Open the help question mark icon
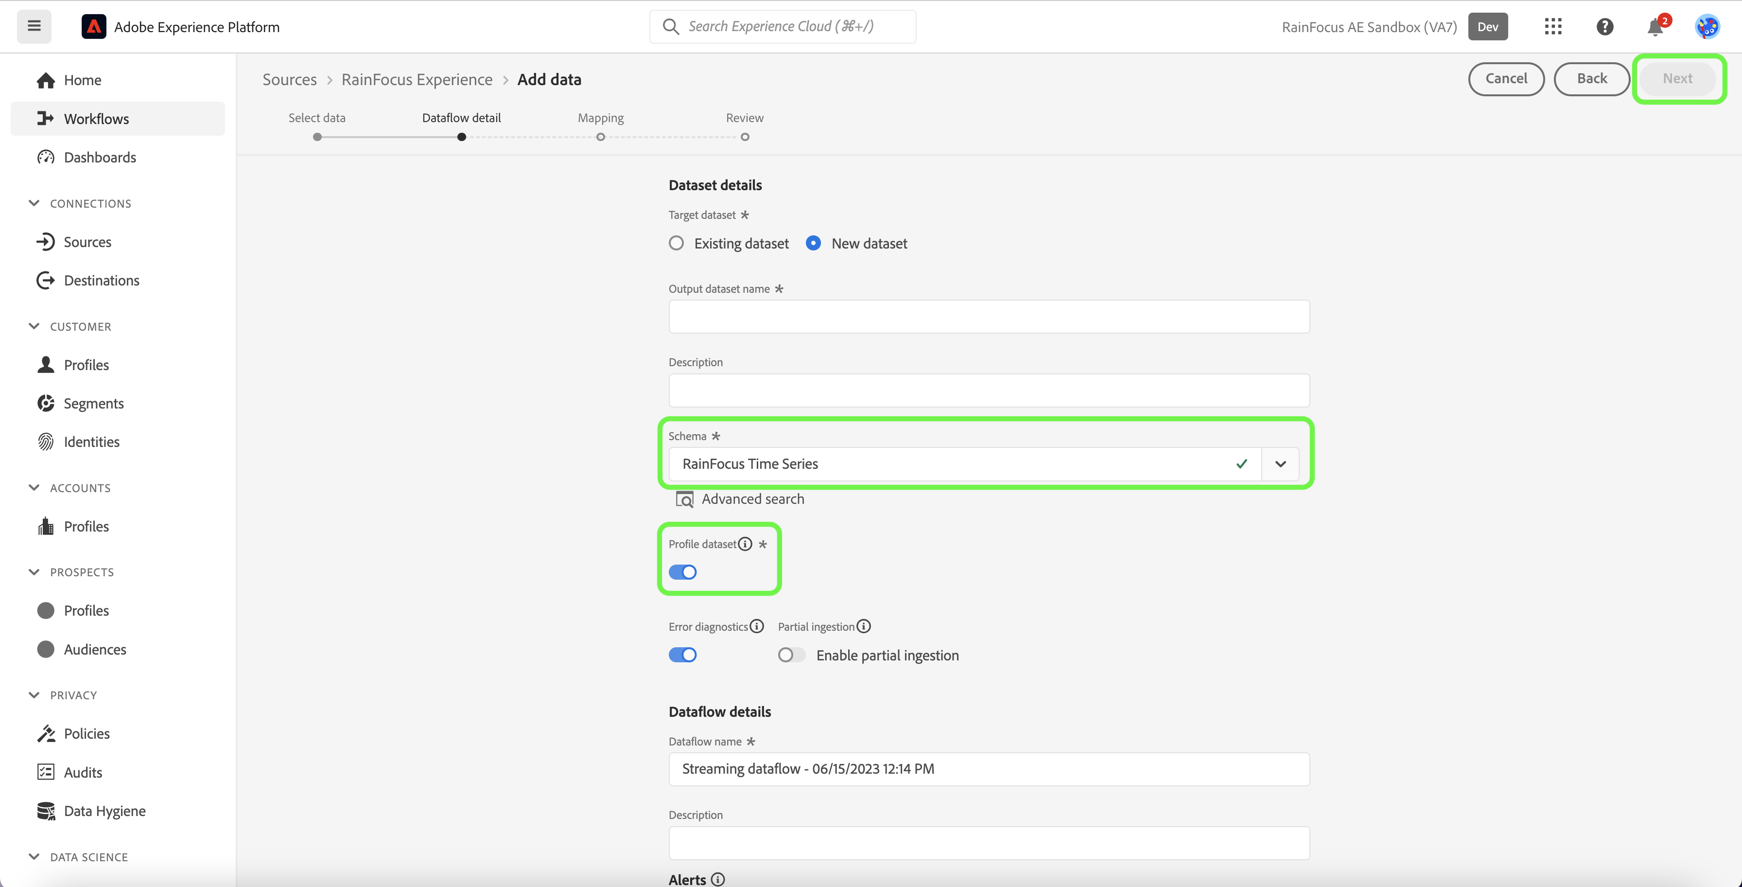 (x=1604, y=26)
